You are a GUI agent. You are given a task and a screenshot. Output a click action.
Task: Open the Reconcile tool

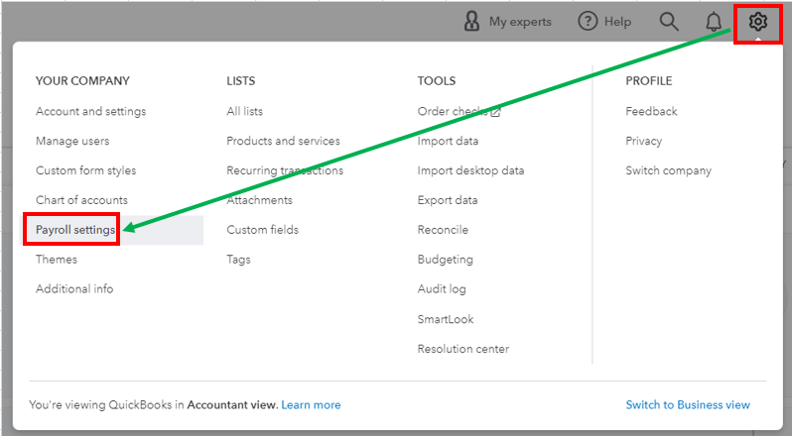(443, 230)
